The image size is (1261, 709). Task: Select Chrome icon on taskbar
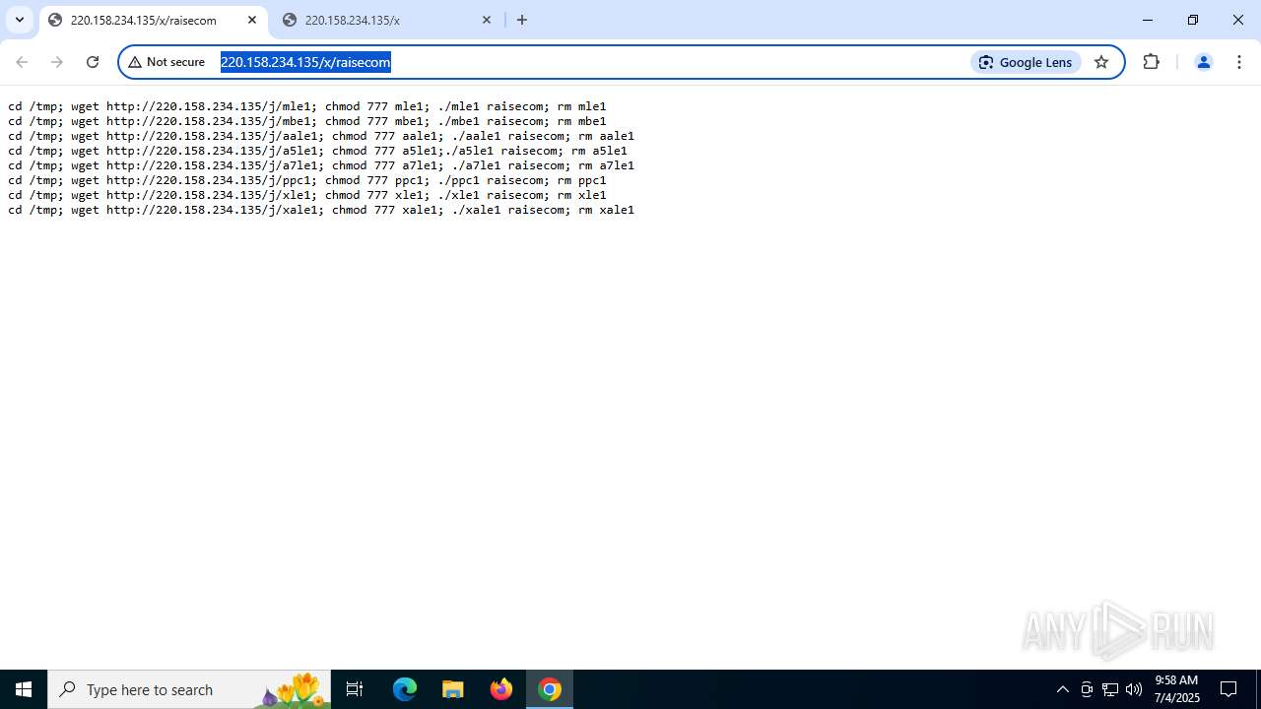550,689
